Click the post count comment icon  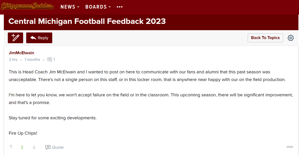50,60
